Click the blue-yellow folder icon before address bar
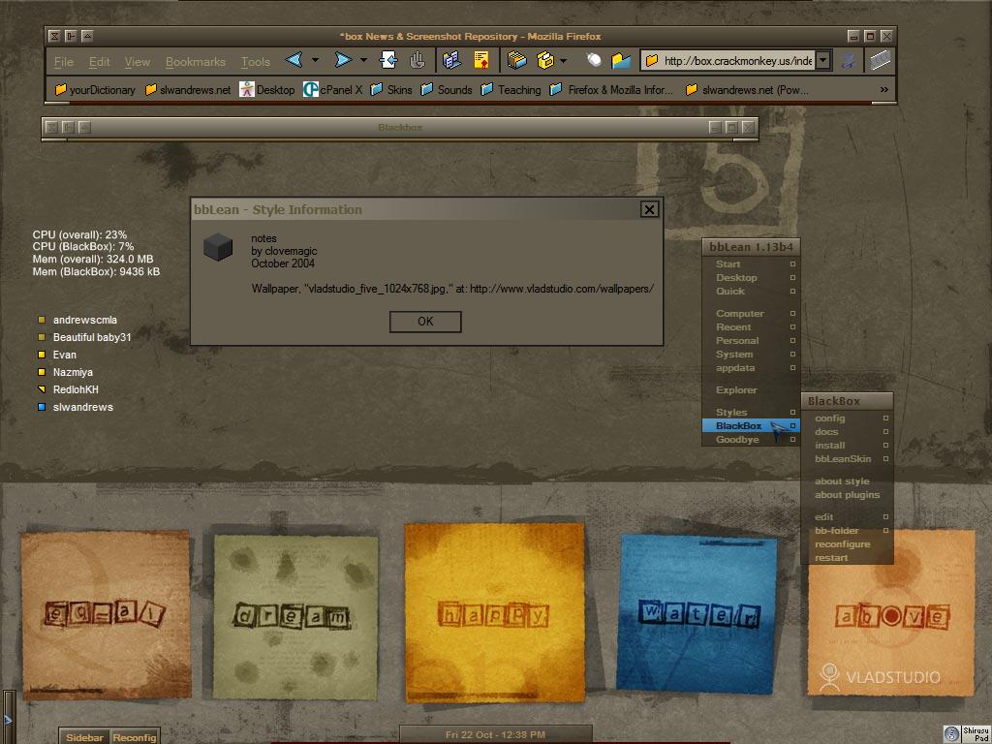This screenshot has width=992, height=744. pos(621,60)
